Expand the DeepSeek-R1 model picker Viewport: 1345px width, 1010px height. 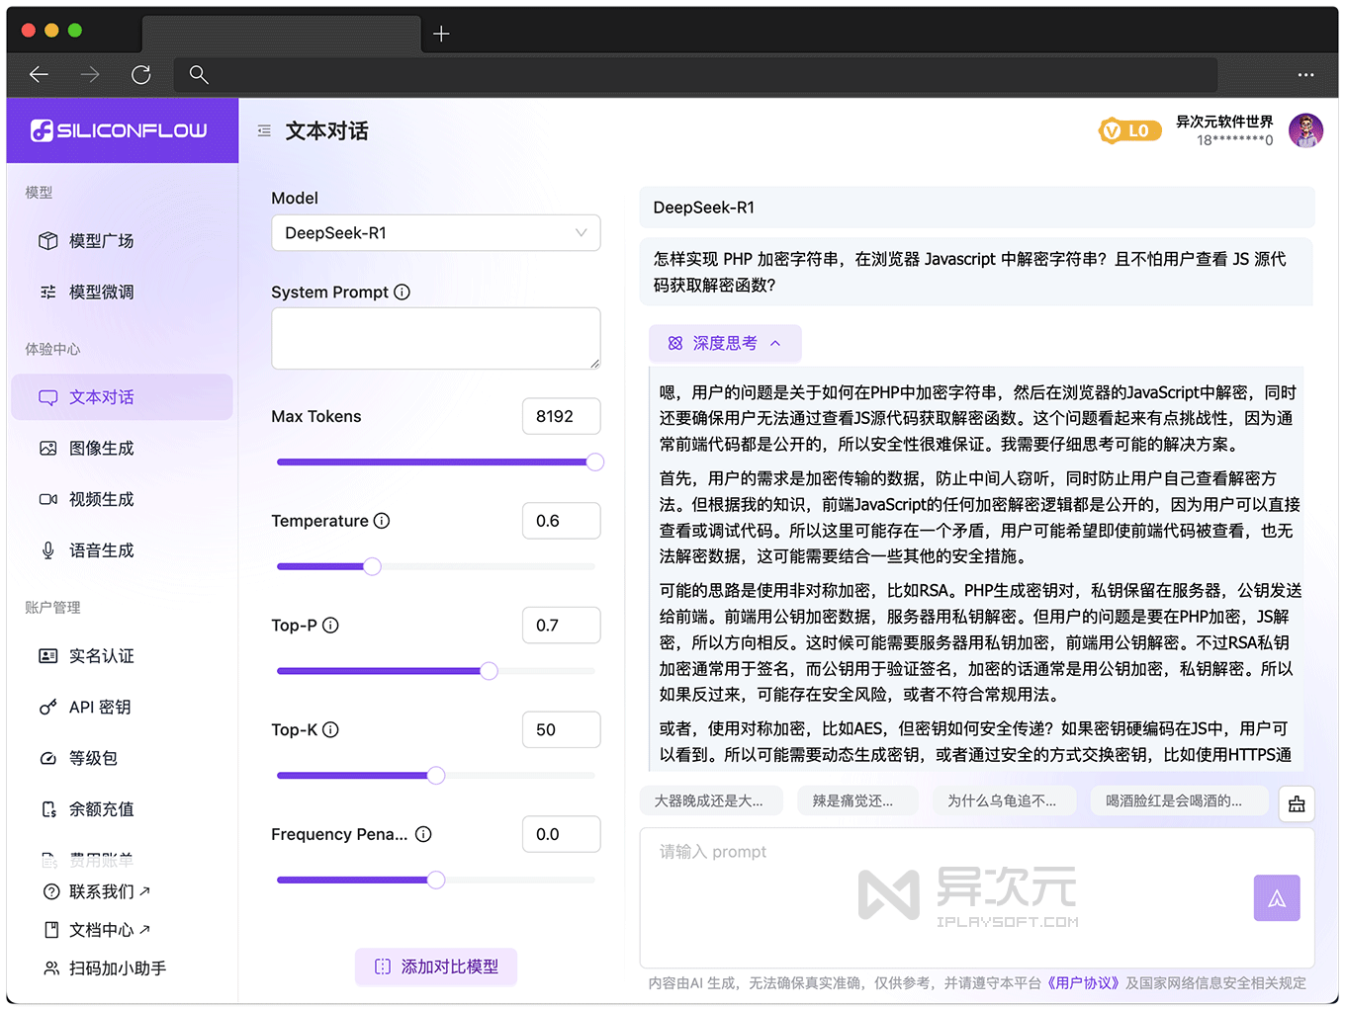436,232
